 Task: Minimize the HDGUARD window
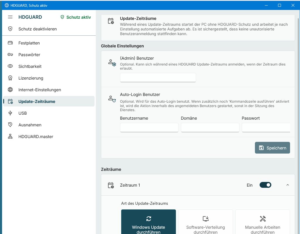pos(266,5)
